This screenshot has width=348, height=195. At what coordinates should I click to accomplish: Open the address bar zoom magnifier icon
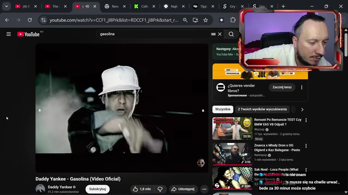pyautogui.click(x=185, y=20)
